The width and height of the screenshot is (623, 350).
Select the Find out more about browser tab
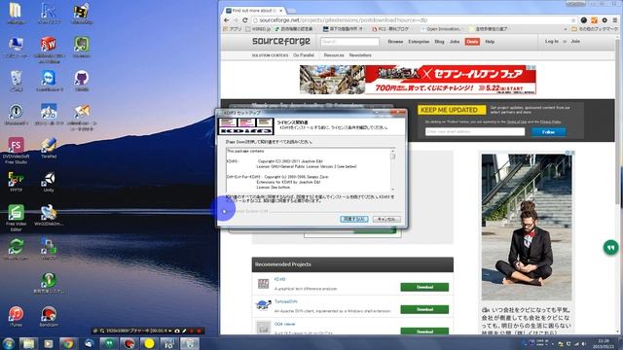coord(254,11)
